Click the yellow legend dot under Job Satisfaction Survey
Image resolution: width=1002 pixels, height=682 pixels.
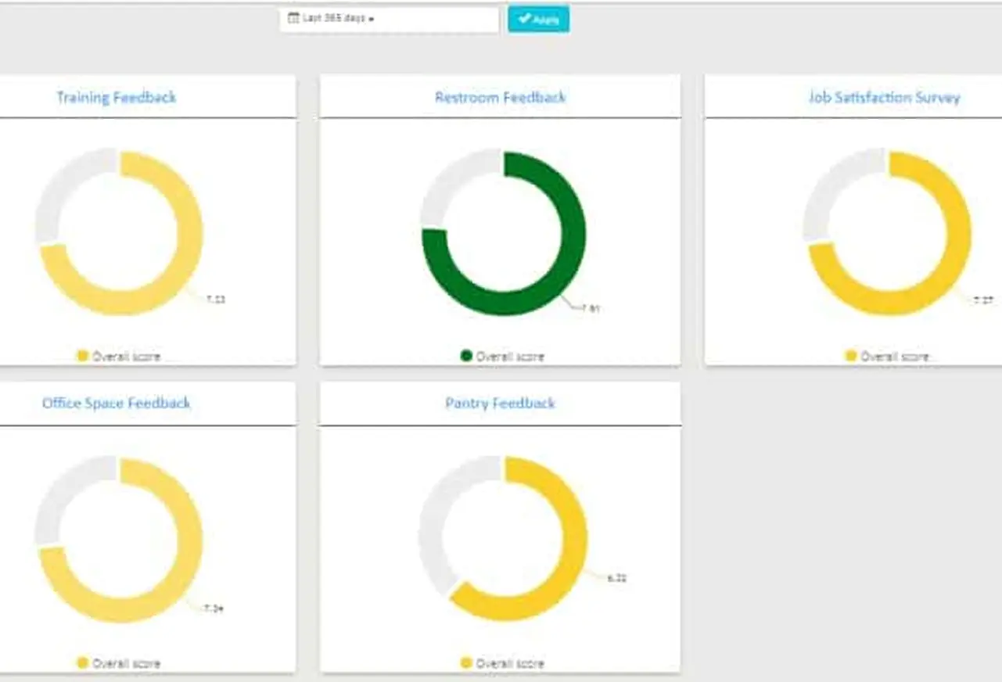point(851,357)
